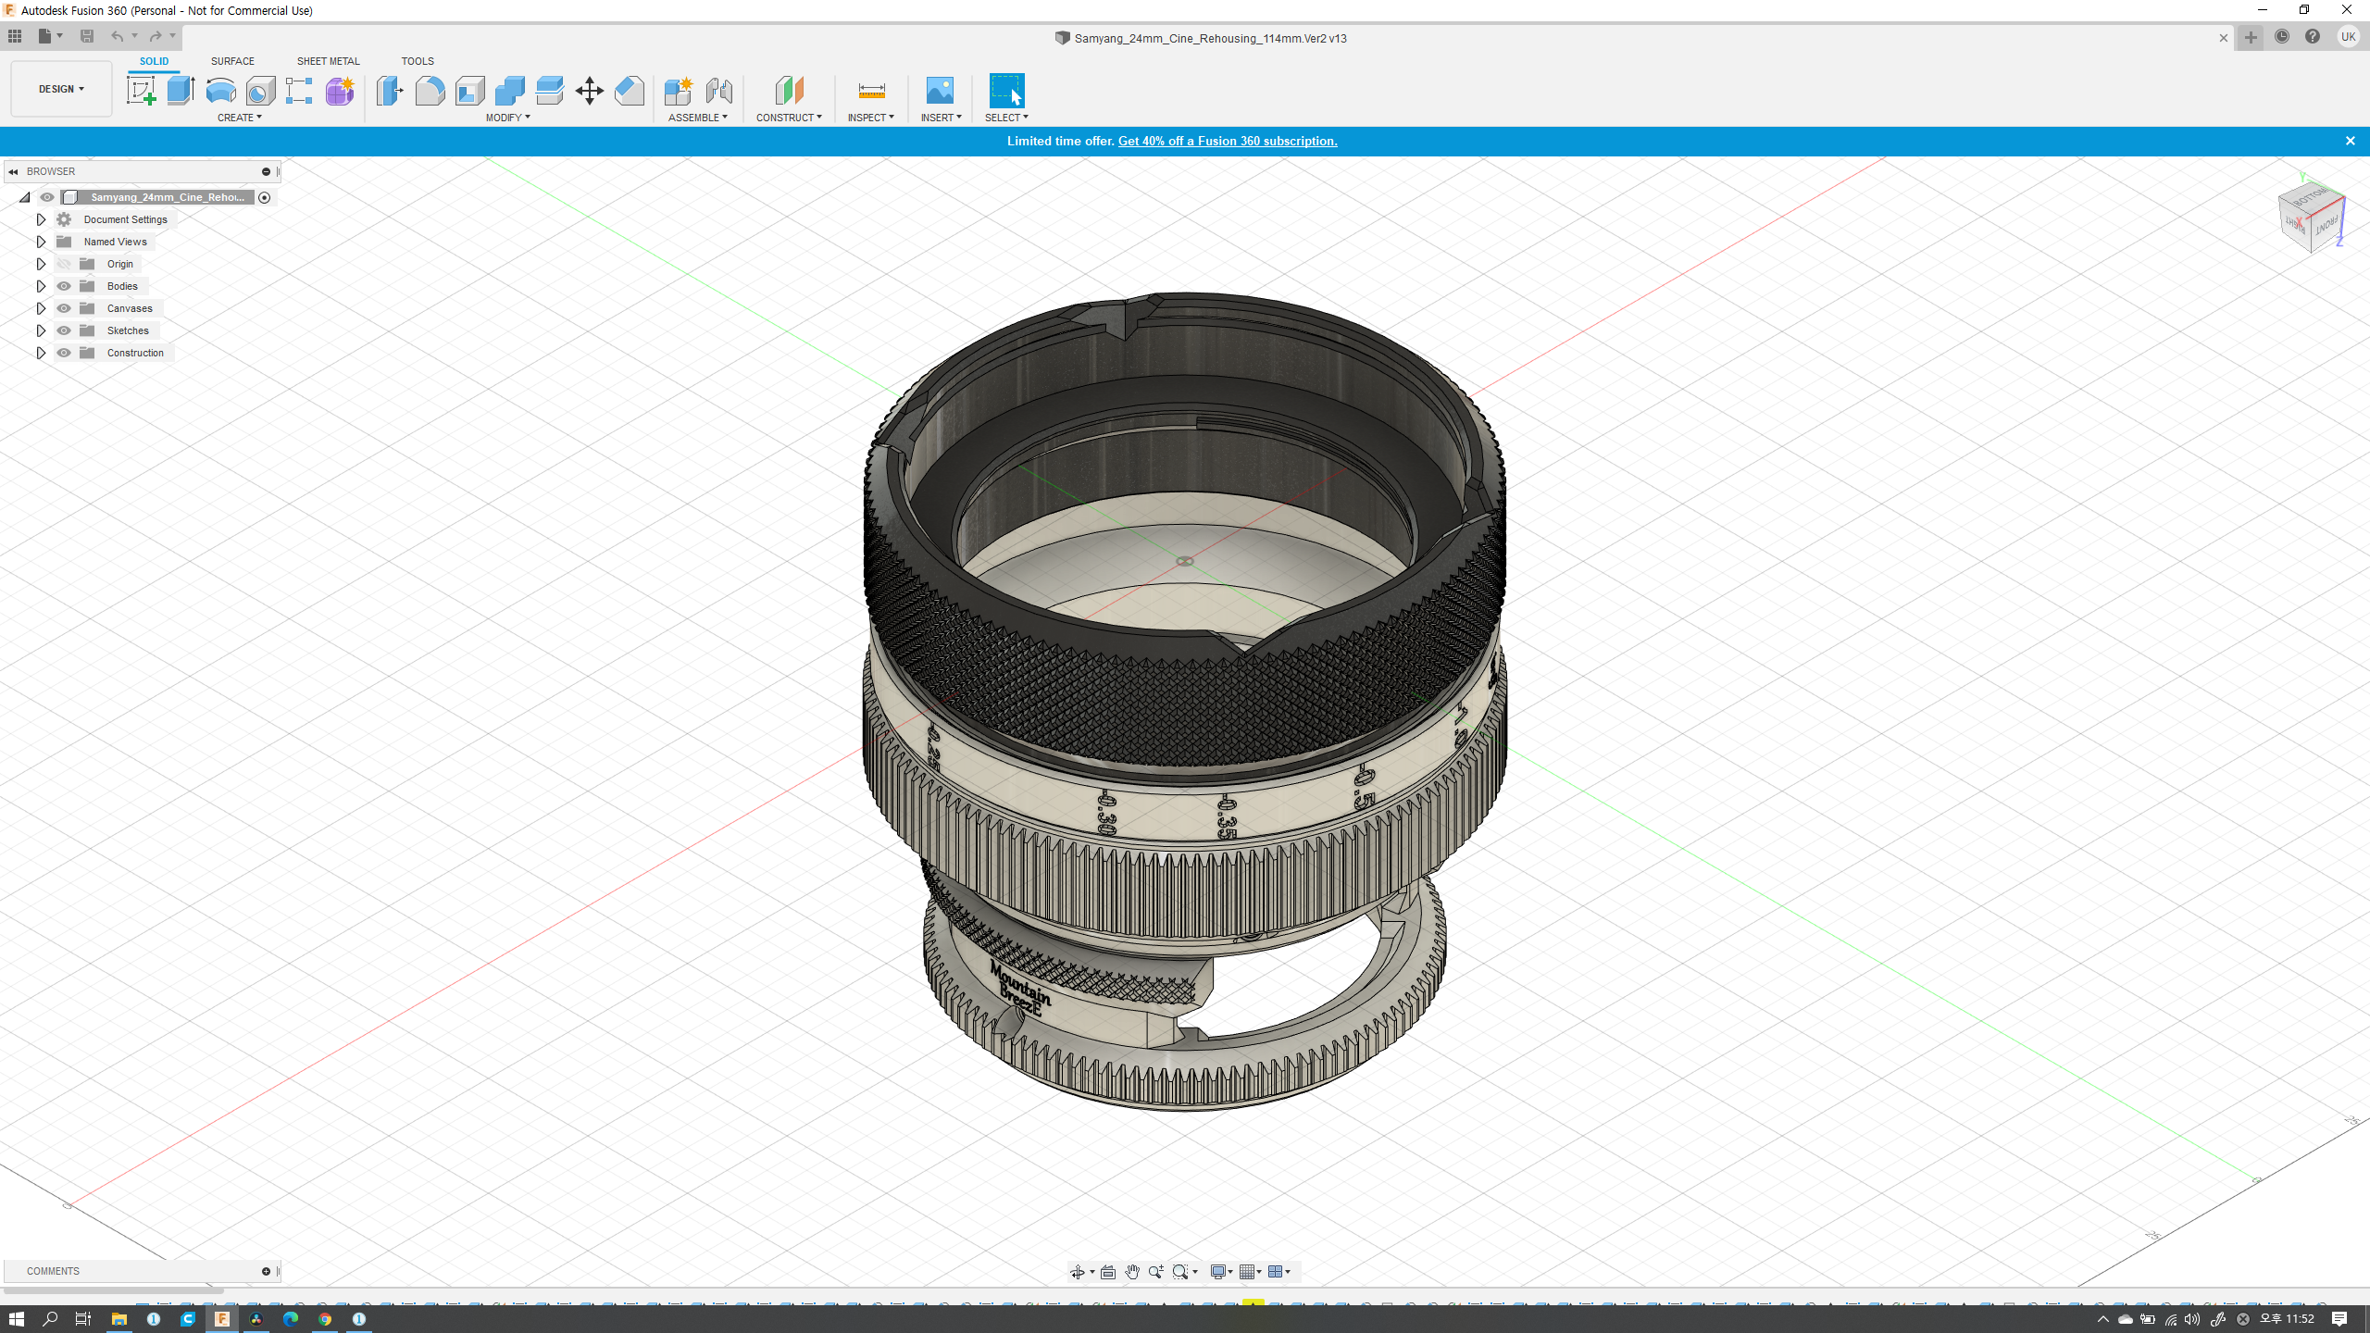This screenshot has width=2370, height=1333.
Task: Pick the Rectangular Pattern tool
Action: click(x=299, y=91)
